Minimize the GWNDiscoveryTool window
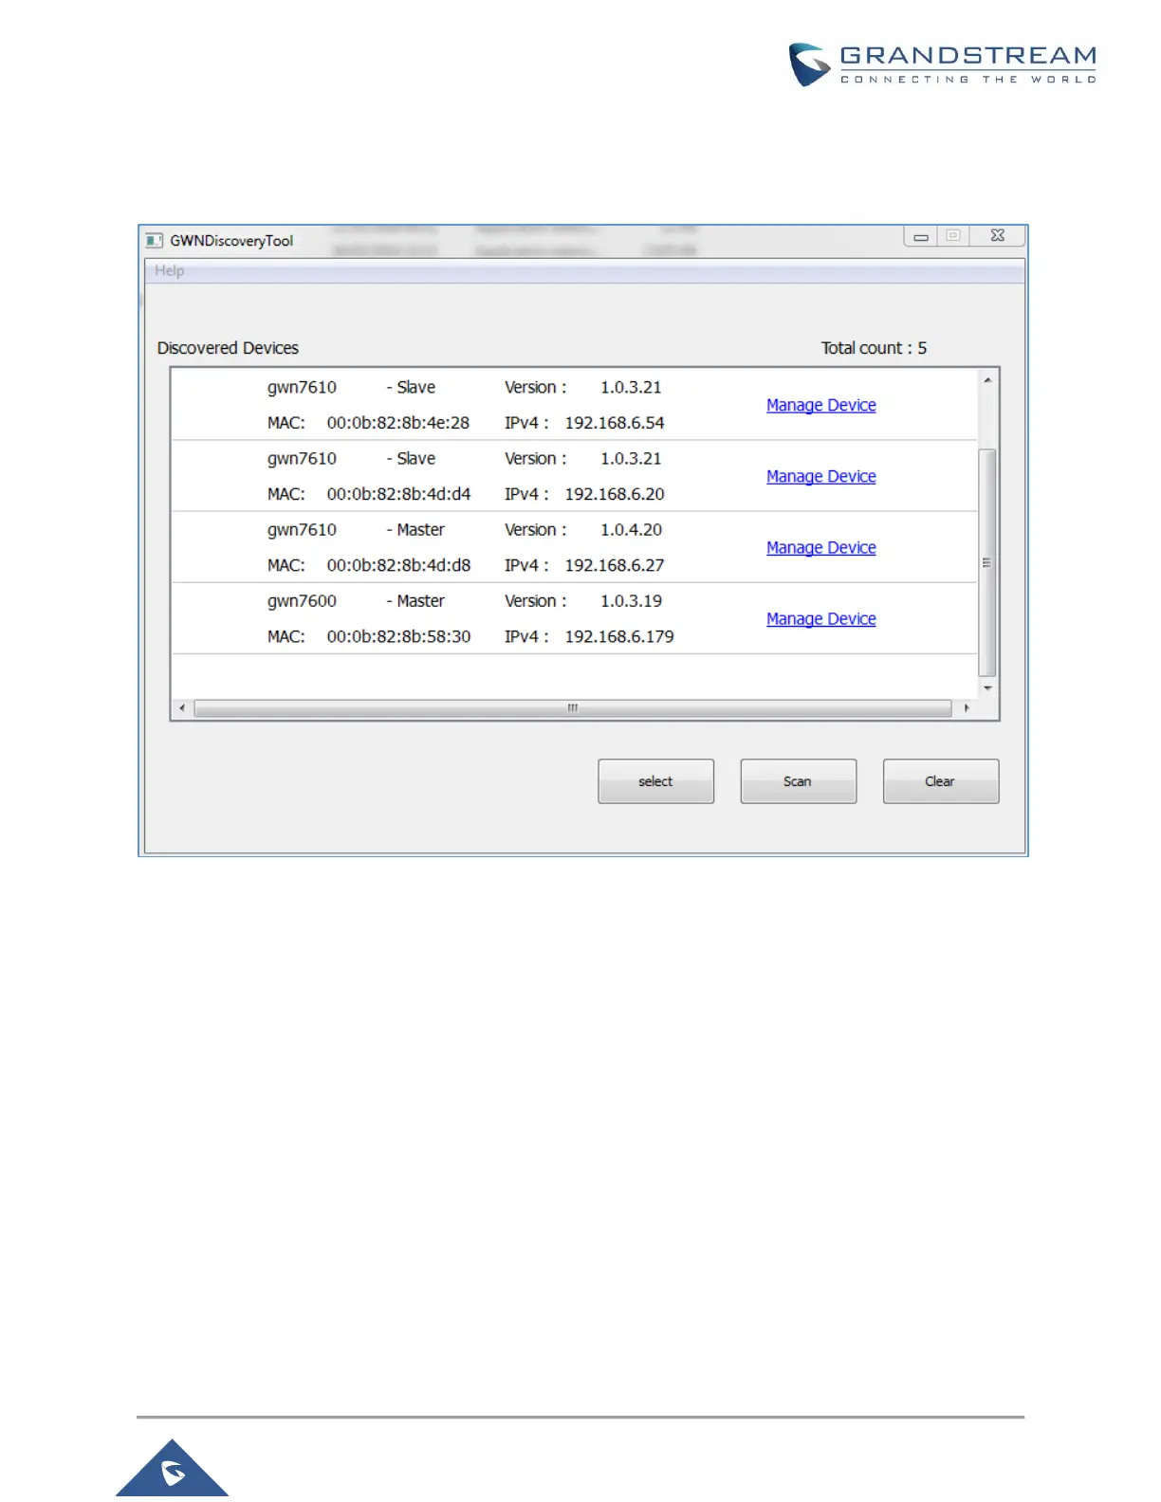1161x1502 pixels. pyautogui.click(x=920, y=237)
